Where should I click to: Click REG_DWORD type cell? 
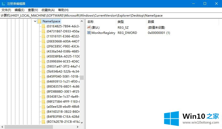coord(127,33)
